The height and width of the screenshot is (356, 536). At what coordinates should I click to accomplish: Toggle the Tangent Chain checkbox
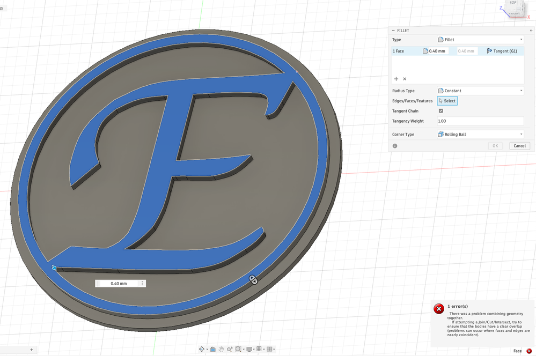(441, 110)
